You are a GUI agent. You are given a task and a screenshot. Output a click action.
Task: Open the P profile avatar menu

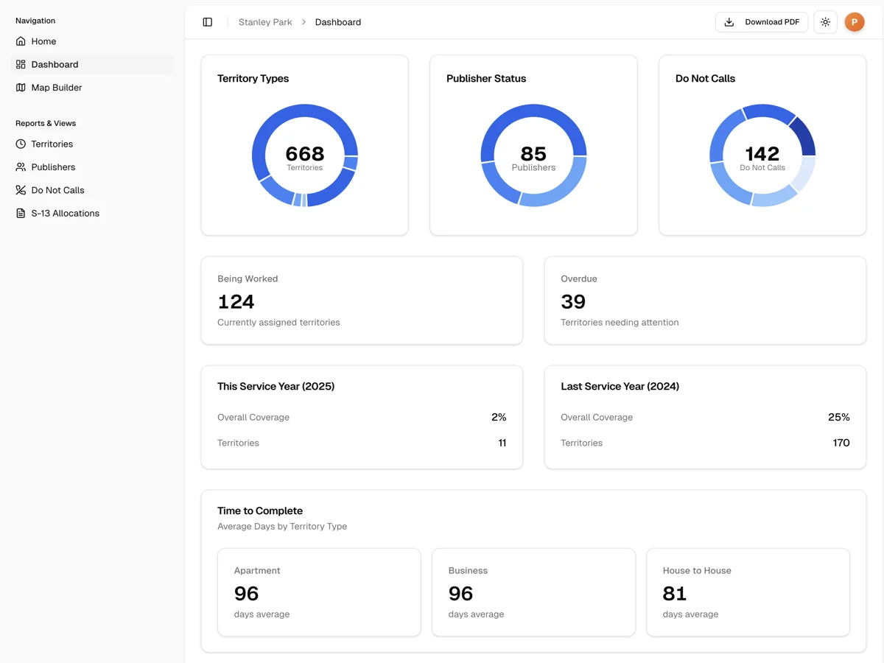(x=855, y=21)
